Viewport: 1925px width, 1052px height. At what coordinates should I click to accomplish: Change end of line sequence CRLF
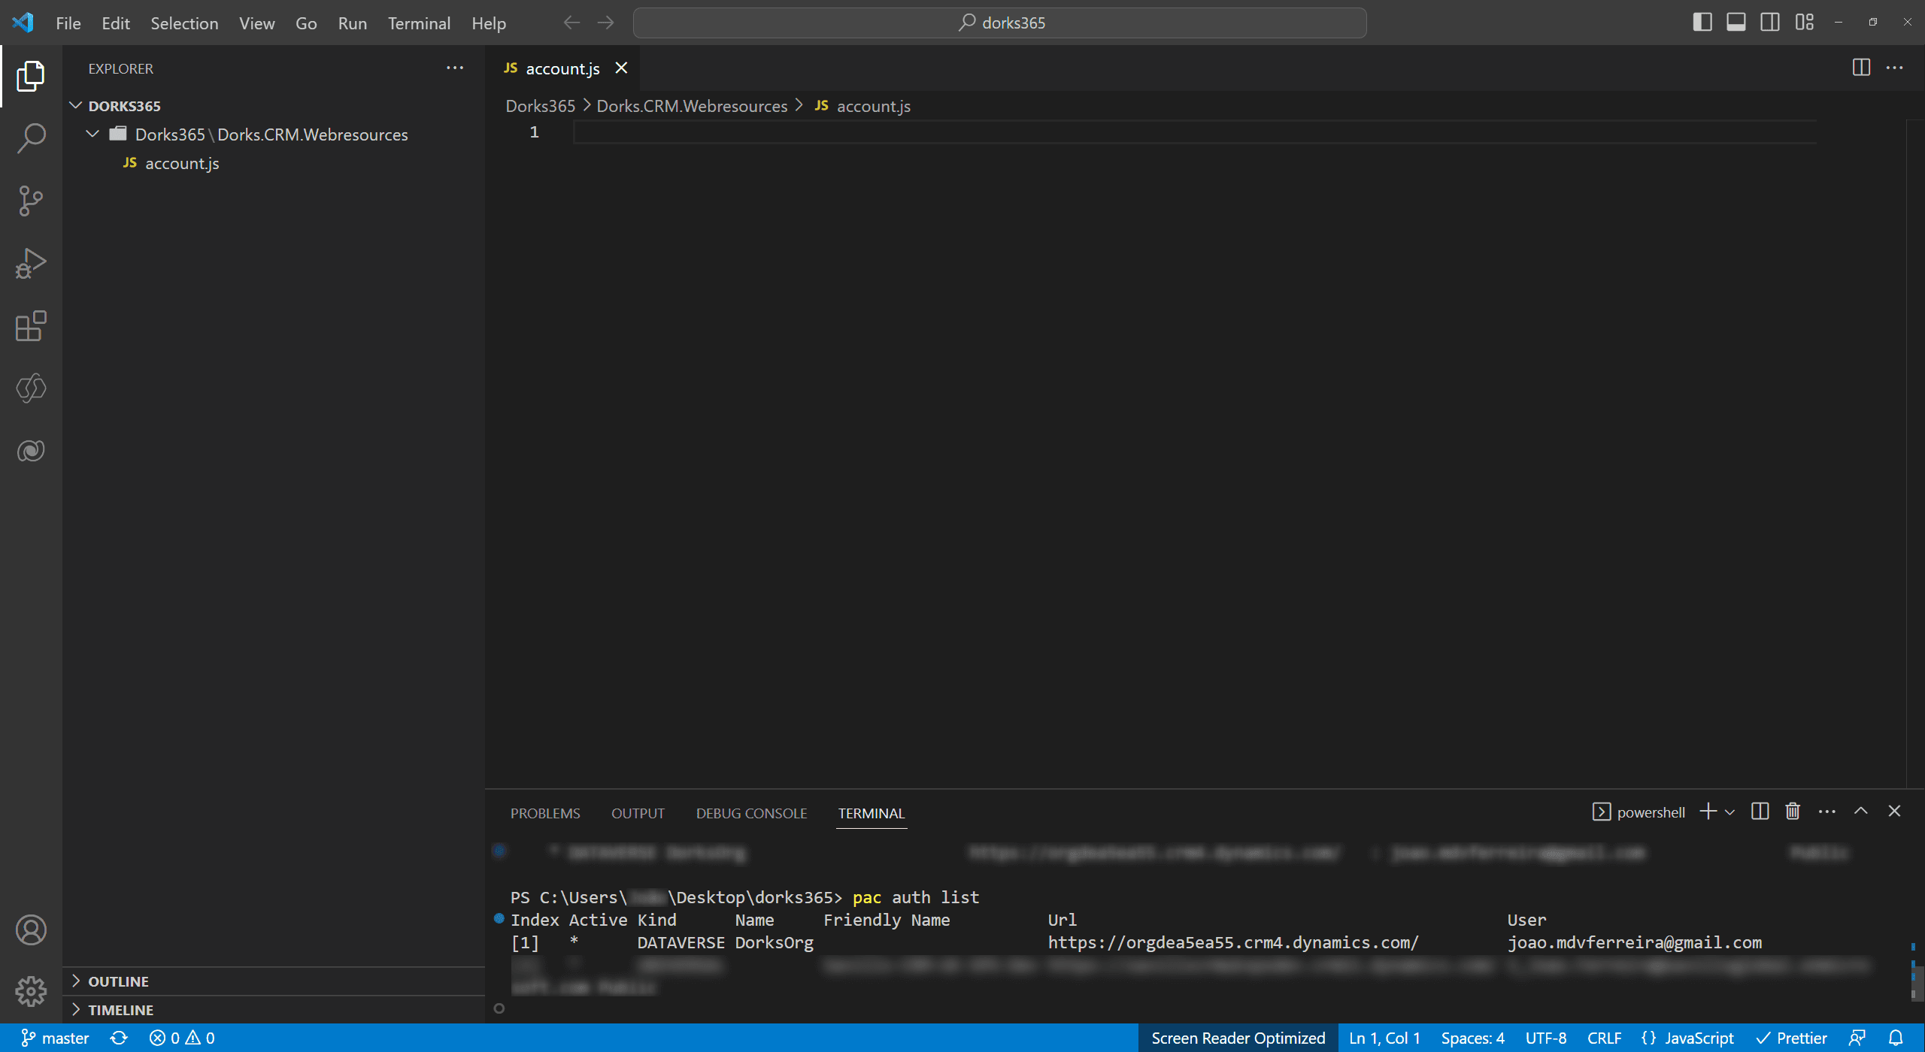(1604, 1038)
